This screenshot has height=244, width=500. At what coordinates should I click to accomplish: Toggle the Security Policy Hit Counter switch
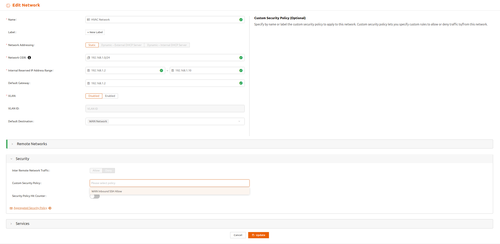tap(95, 196)
